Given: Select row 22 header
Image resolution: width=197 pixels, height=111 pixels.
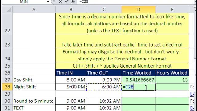Looking at the screenshot, I should pyautogui.click(x=7, y=23).
